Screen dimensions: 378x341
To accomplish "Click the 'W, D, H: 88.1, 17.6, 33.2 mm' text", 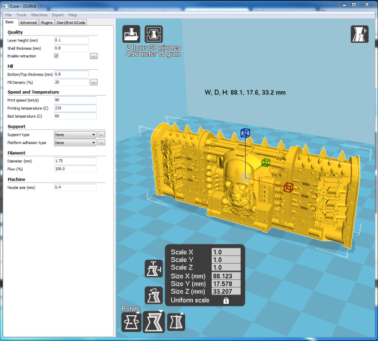I will 245,92.
